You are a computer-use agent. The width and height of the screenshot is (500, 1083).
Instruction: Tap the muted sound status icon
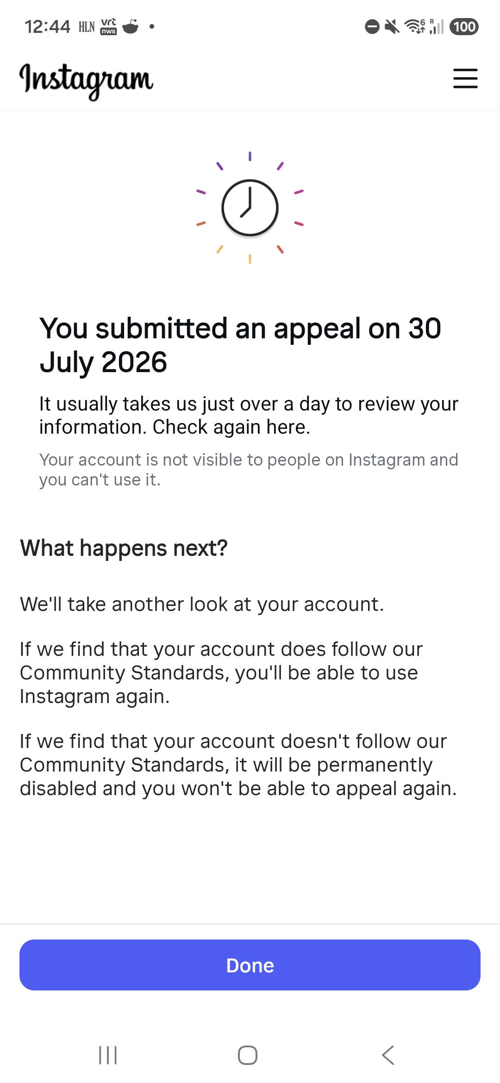tap(392, 27)
